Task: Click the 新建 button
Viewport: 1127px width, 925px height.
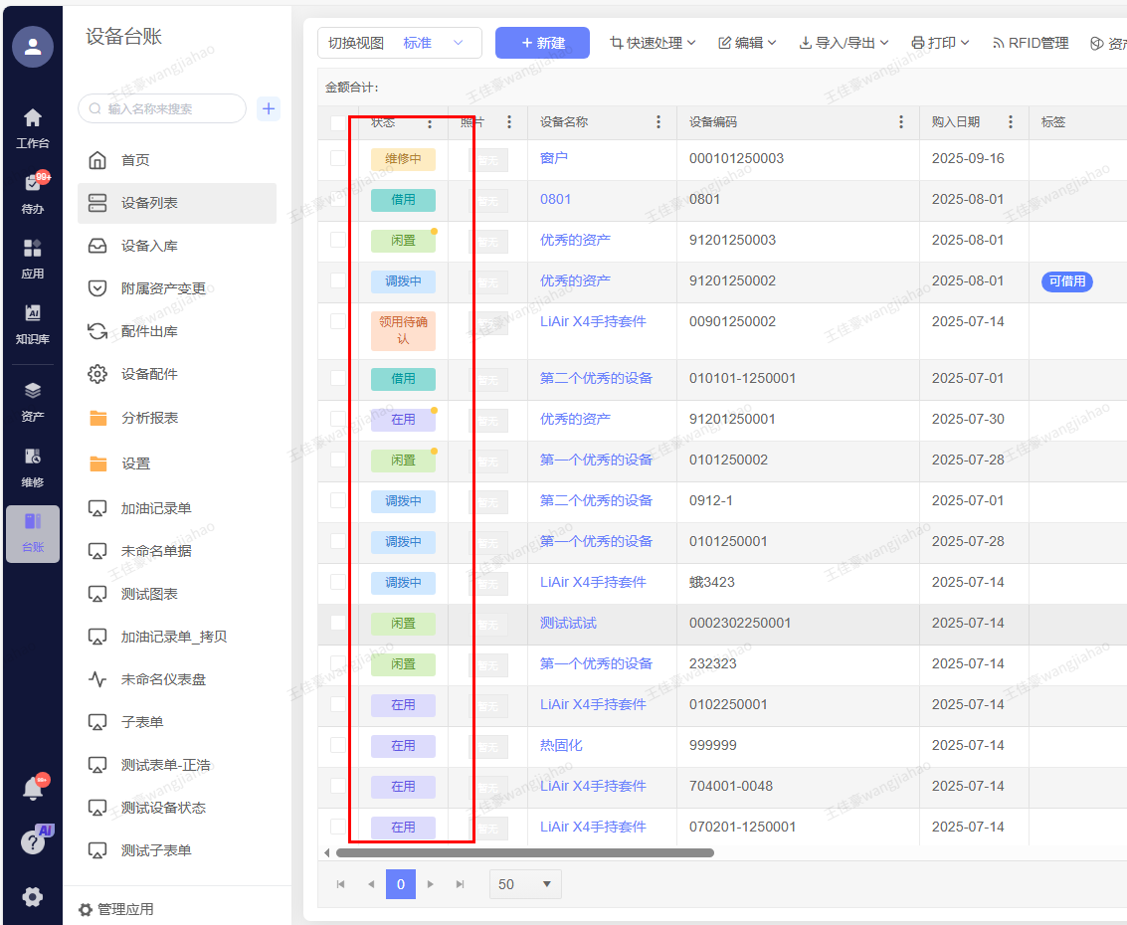Action: [x=542, y=43]
